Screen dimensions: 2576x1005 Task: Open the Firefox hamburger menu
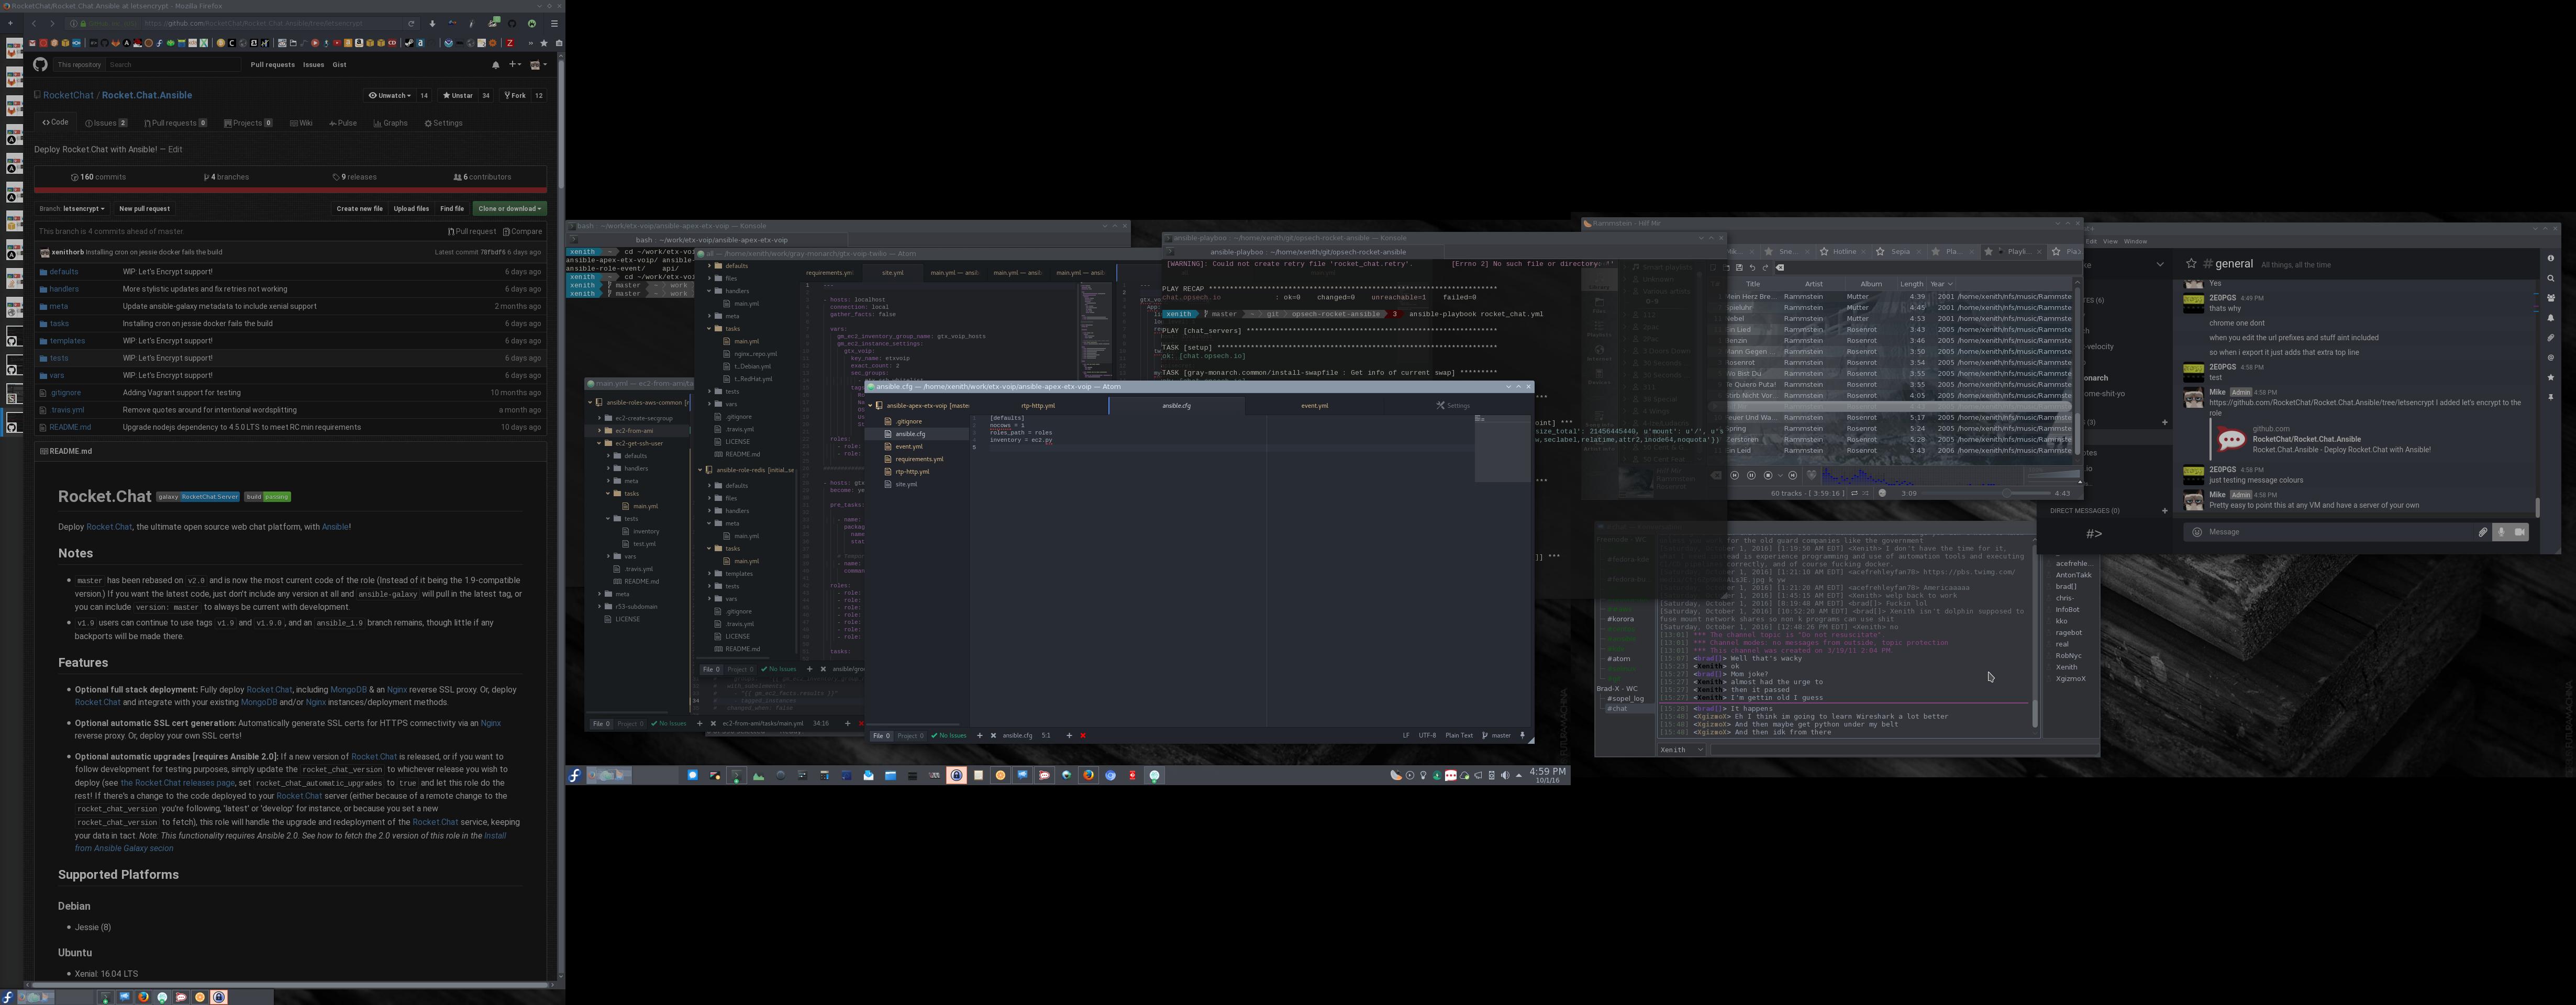pos(554,24)
